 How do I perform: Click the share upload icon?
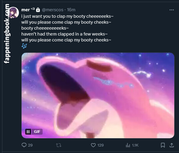[x=172, y=145]
